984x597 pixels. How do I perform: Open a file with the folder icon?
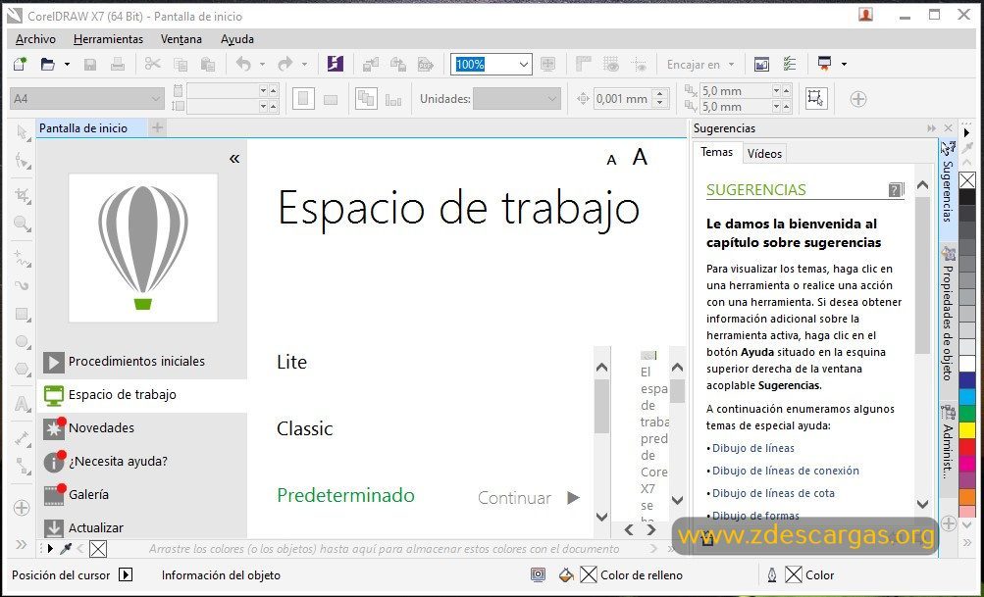[x=48, y=64]
